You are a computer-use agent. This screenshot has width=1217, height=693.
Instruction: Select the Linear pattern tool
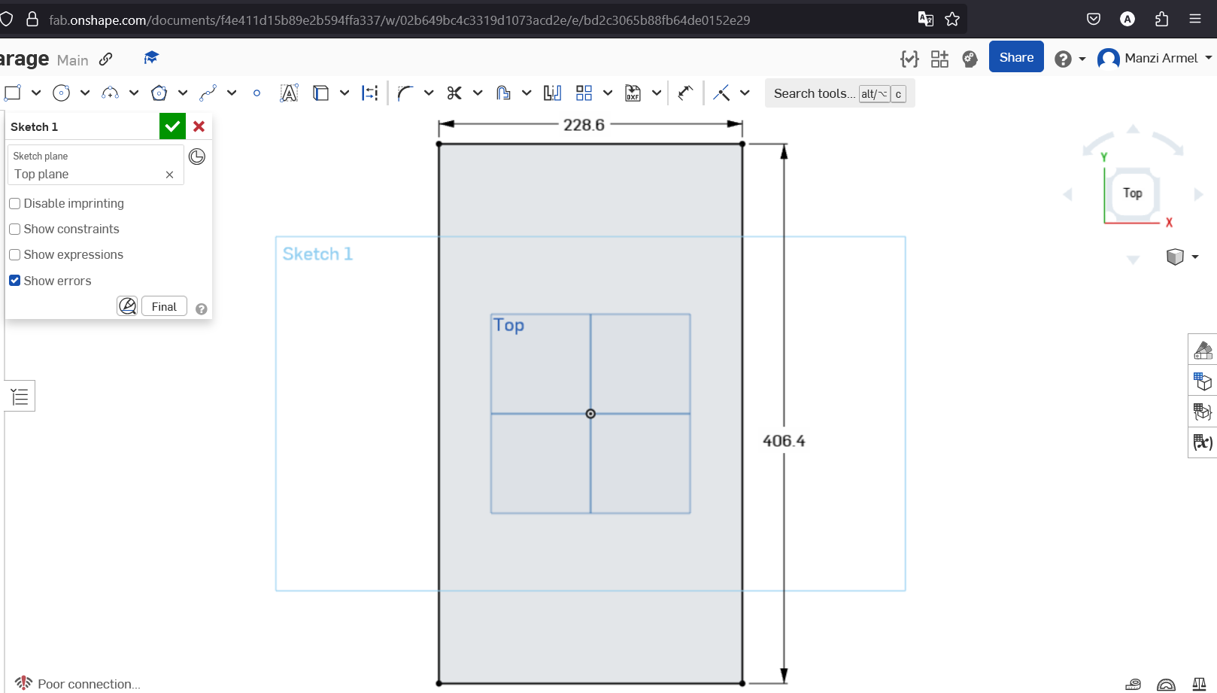tap(584, 93)
